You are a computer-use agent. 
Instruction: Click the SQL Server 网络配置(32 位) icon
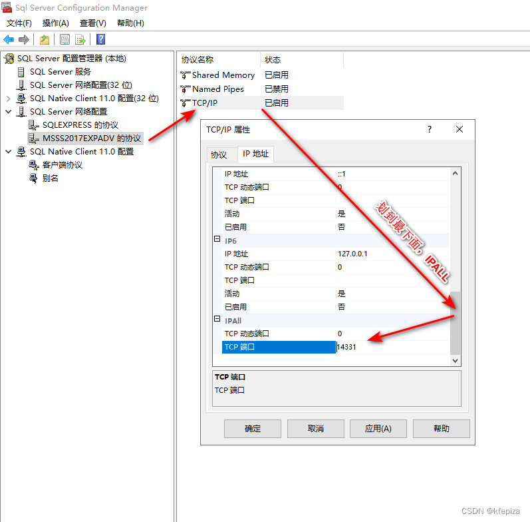pyautogui.click(x=21, y=85)
